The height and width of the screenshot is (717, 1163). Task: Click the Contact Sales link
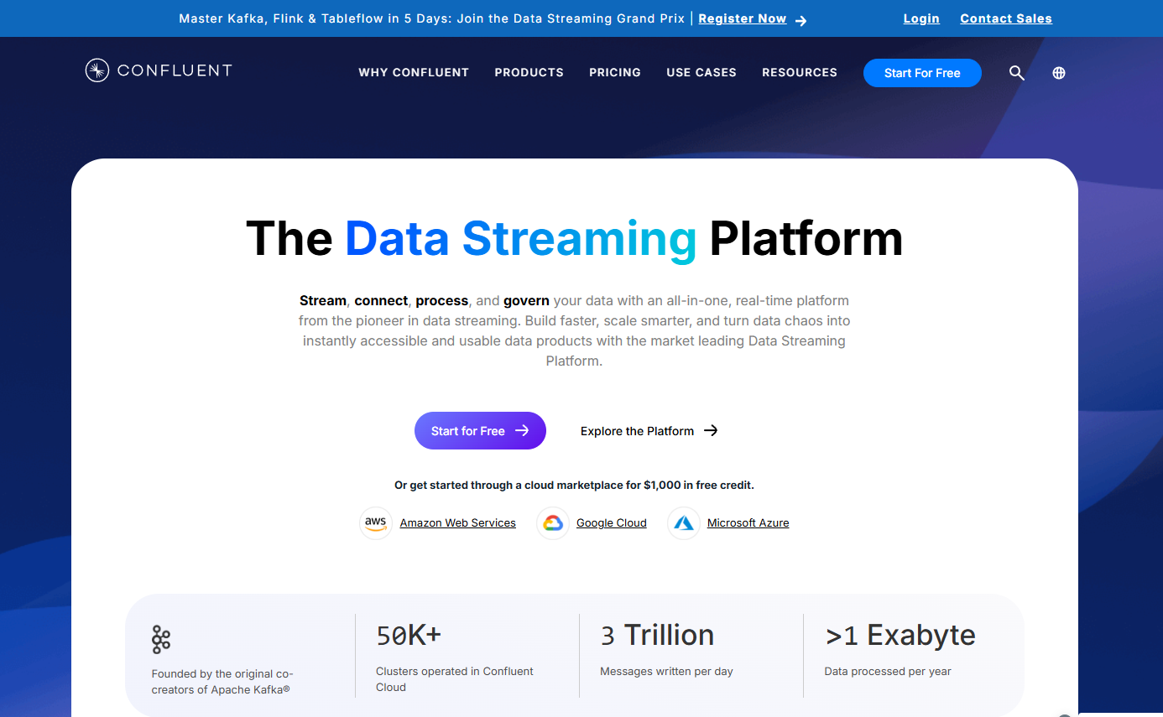(1006, 18)
